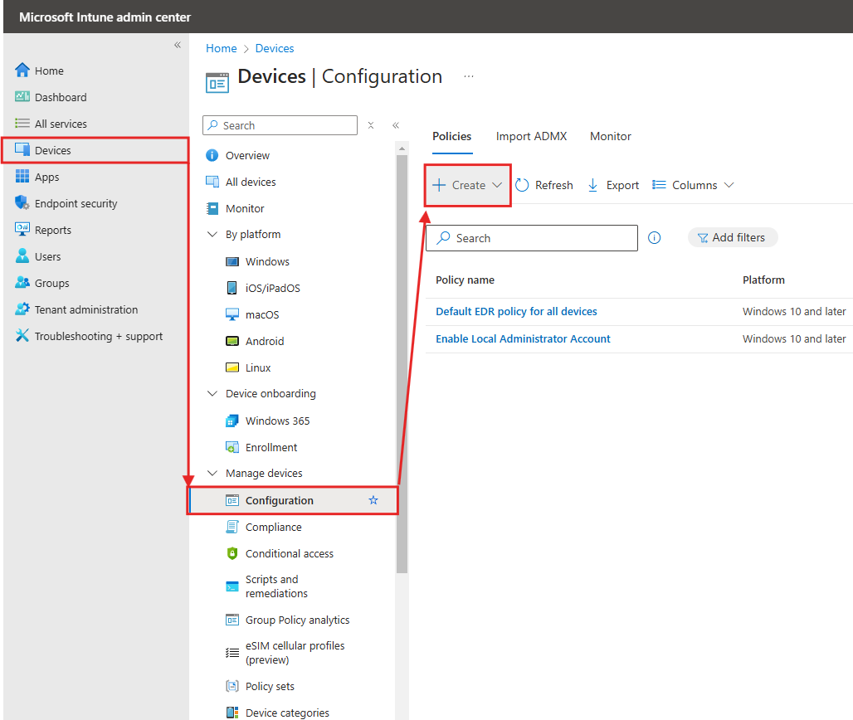853x720 pixels.
Task: Click Endpoint security shield icon
Action: pos(22,203)
